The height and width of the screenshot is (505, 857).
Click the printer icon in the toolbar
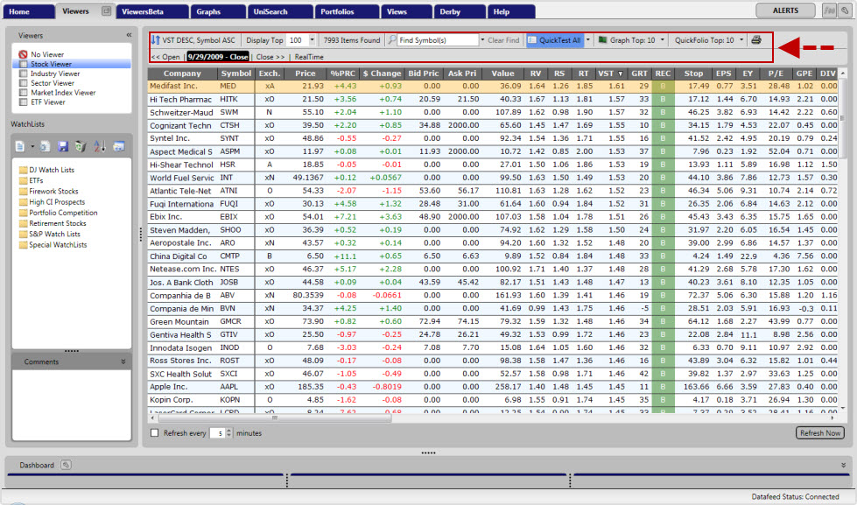756,40
